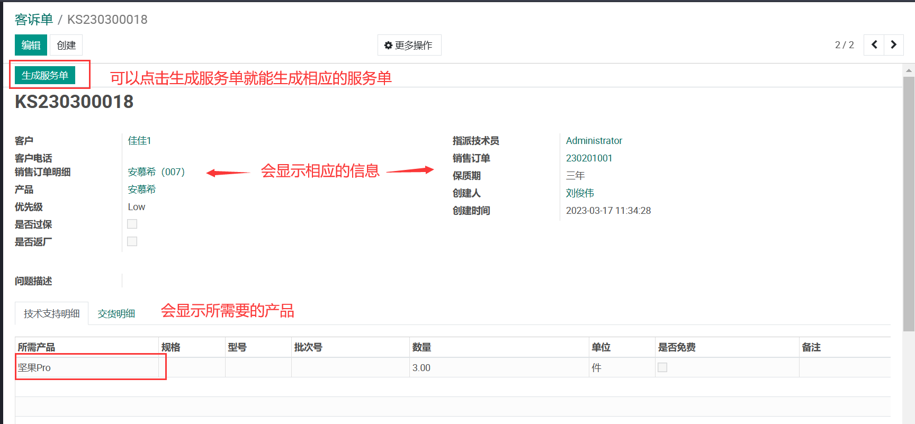Screen dimensions: 915x424
Task: Open the Administrator technician link
Action: coord(594,141)
